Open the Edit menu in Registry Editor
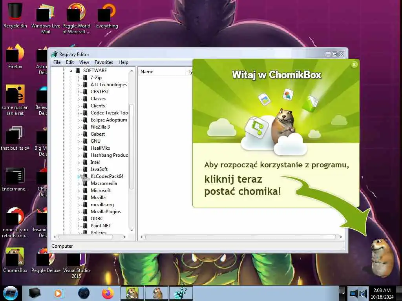The width and height of the screenshot is (402, 301). (70, 62)
